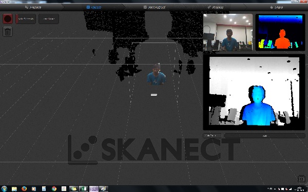Switch to Excel in the taskbar
Screen dimensions: 308x192
[x=84, y=188]
